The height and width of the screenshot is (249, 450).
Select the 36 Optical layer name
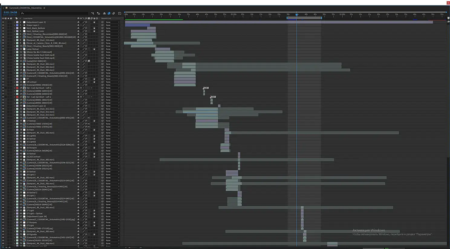(x=31, y=139)
